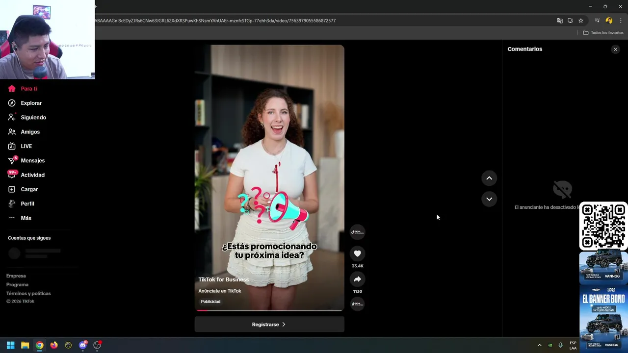Viewport: 628px width, 353px height.
Task: Expand the Empresa footer section
Action: click(16, 276)
